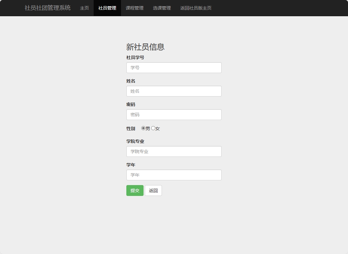
Task: Click the 姓名 input field
Action: (x=174, y=91)
